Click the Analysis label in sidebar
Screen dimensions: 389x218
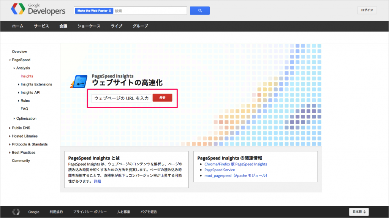pyautogui.click(x=23, y=68)
